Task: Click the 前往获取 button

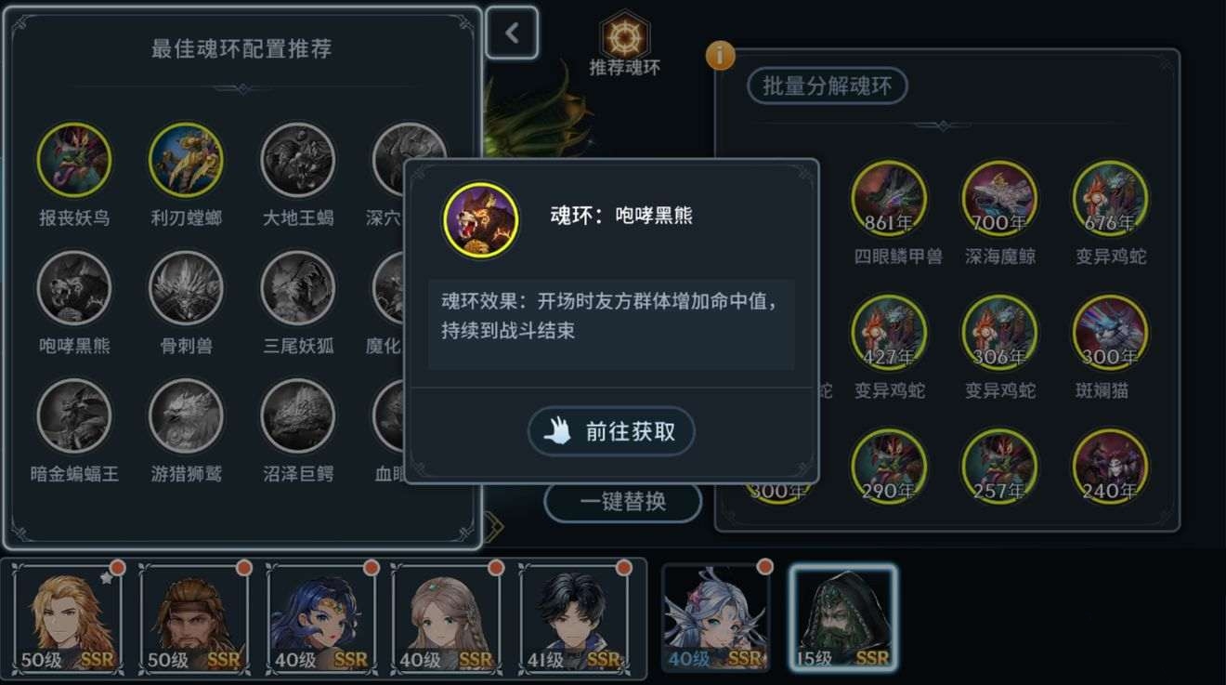Action: 611,431
